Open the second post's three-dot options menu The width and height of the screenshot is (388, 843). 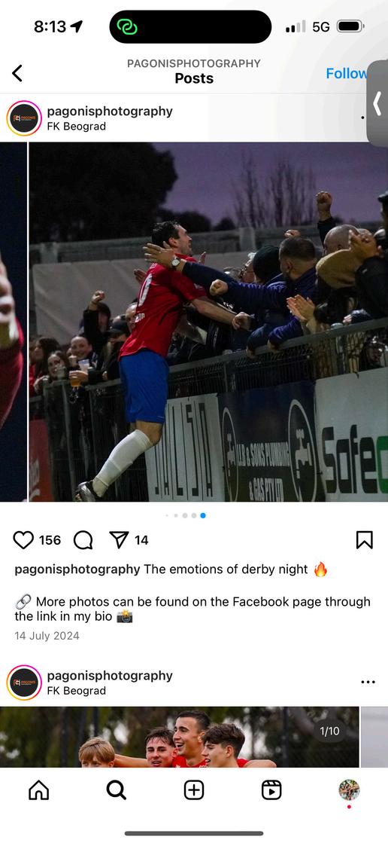pyautogui.click(x=368, y=682)
